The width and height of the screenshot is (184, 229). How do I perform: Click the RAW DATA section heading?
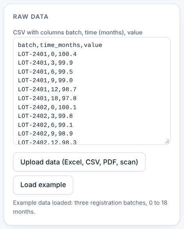(31, 17)
